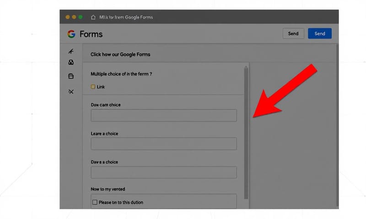
Task: Focus the "Leare a choice" text box
Action: pyautogui.click(x=164, y=144)
